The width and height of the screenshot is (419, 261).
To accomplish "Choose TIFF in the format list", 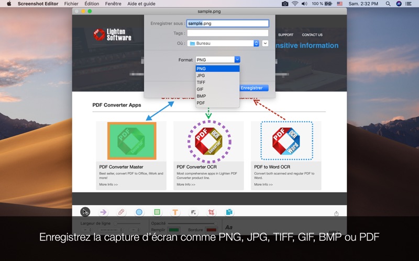I will pos(217,82).
